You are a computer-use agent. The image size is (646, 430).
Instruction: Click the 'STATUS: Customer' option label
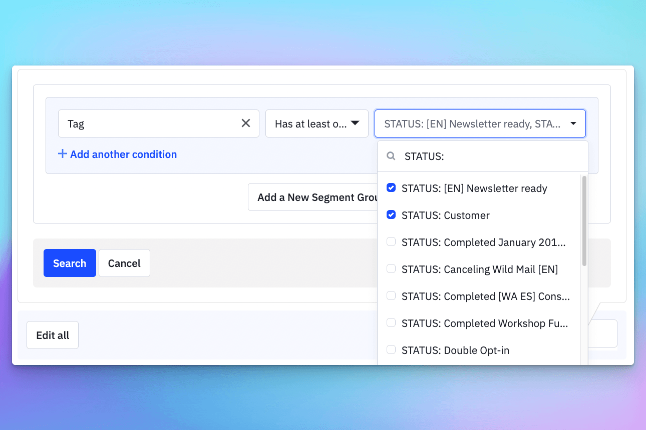(446, 215)
